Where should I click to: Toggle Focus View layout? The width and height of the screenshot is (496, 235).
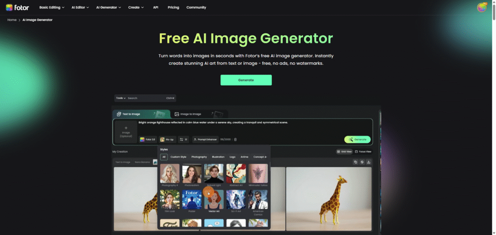(x=363, y=152)
